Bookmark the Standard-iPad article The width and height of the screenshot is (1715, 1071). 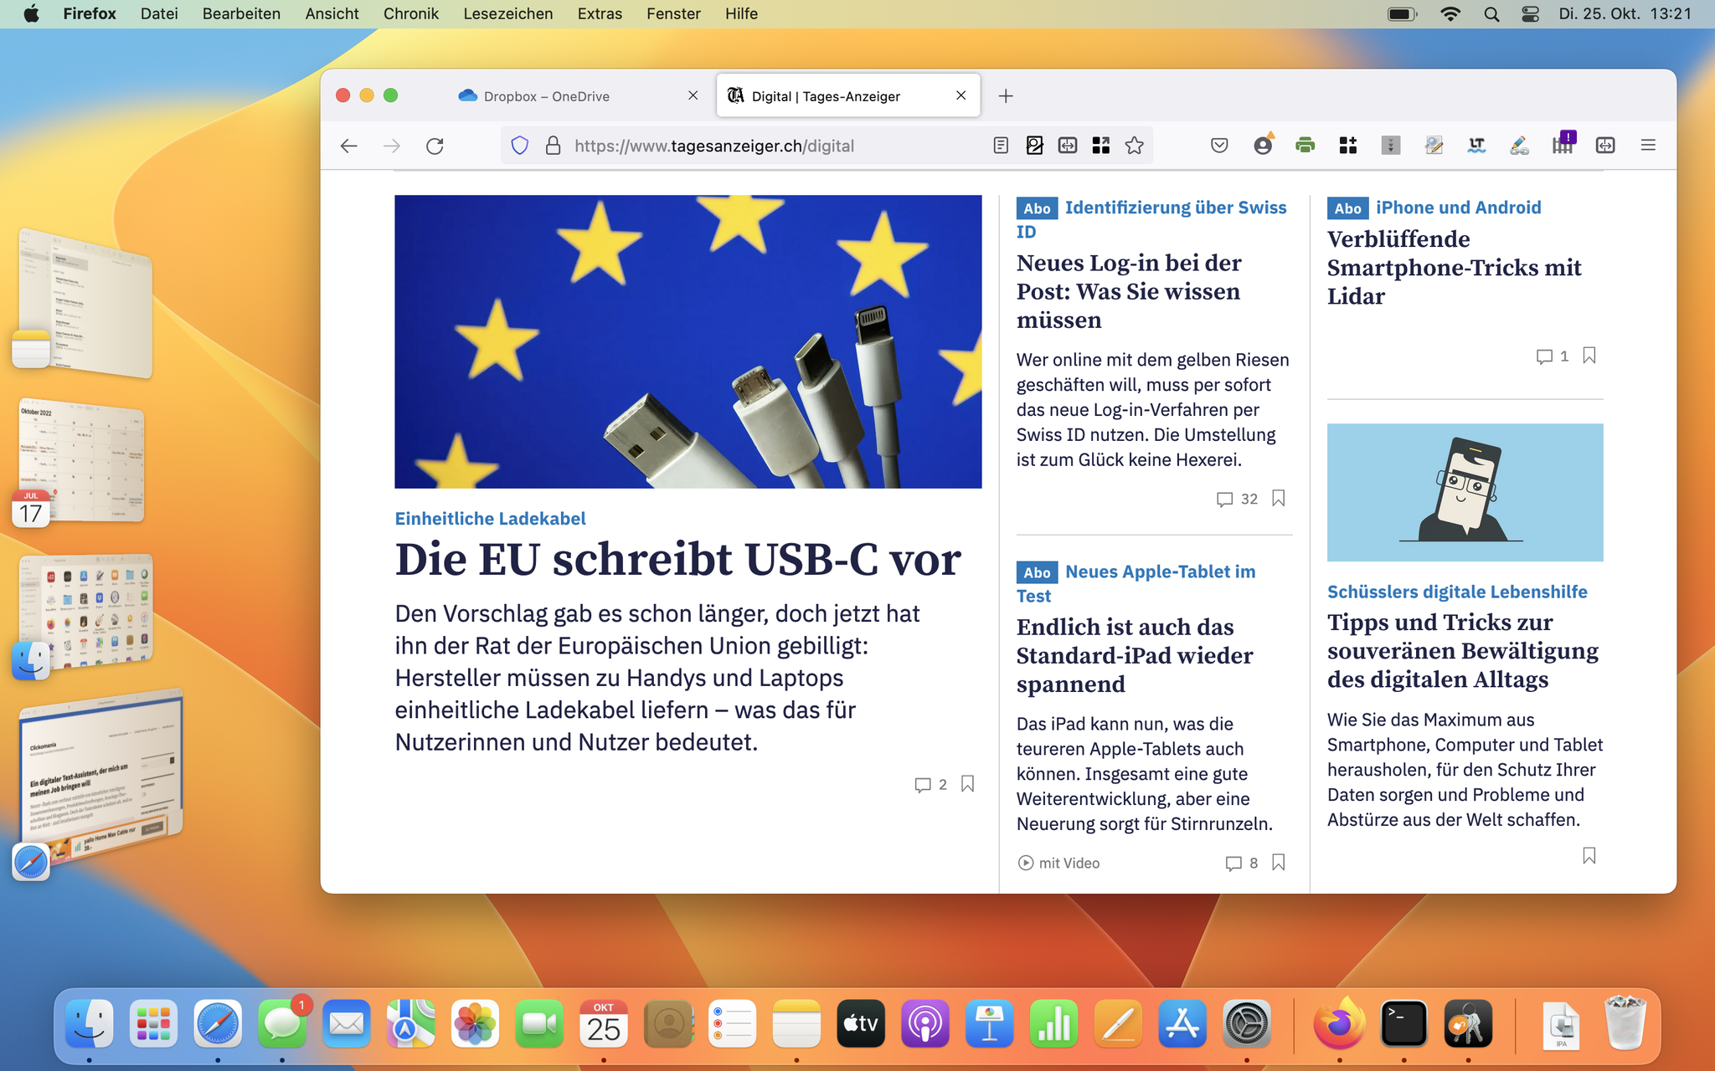1278,863
